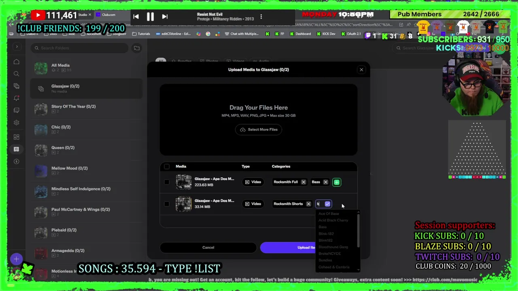Open the Home icon in the sidebar
Image resolution: width=518 pixels, height=291 pixels.
[16, 61]
